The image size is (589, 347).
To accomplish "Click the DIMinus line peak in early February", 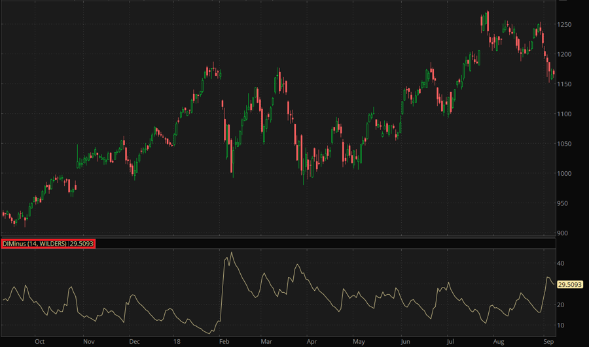I will click(x=230, y=253).
